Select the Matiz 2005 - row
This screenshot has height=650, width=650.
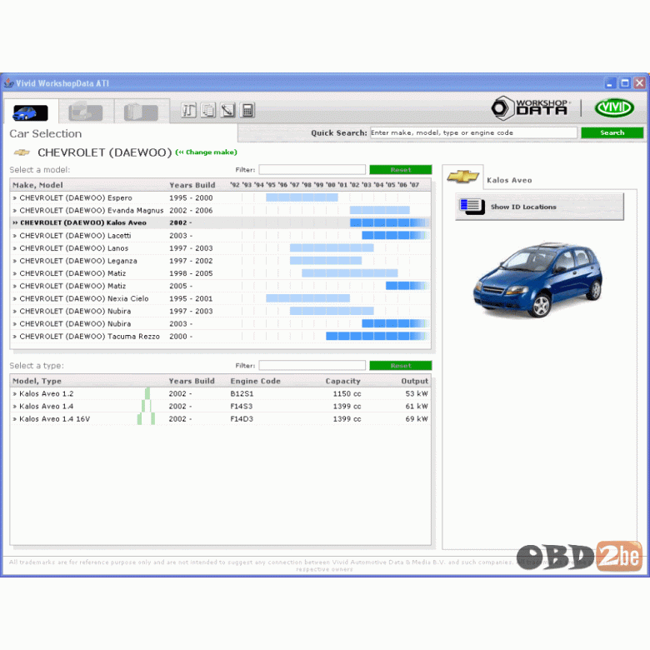[220, 286]
